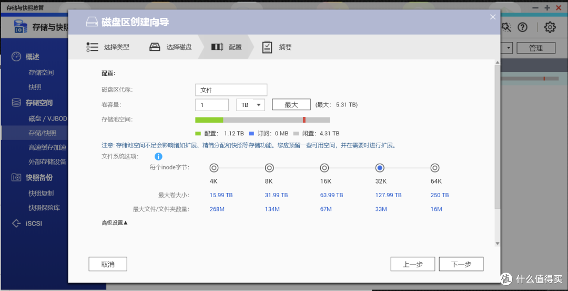Open 存储/快照 in the sidebar

43,133
